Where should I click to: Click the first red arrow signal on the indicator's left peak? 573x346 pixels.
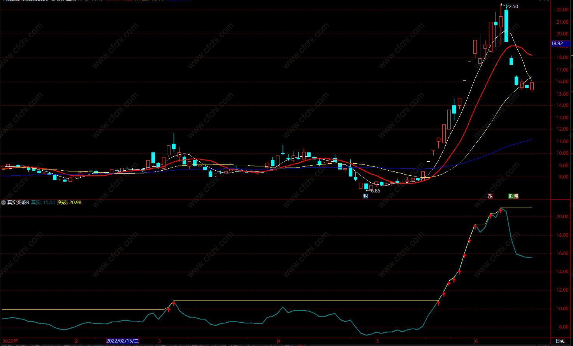click(169, 309)
